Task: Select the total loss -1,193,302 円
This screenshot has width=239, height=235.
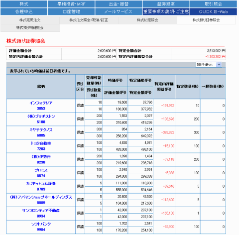Action: coord(215,57)
